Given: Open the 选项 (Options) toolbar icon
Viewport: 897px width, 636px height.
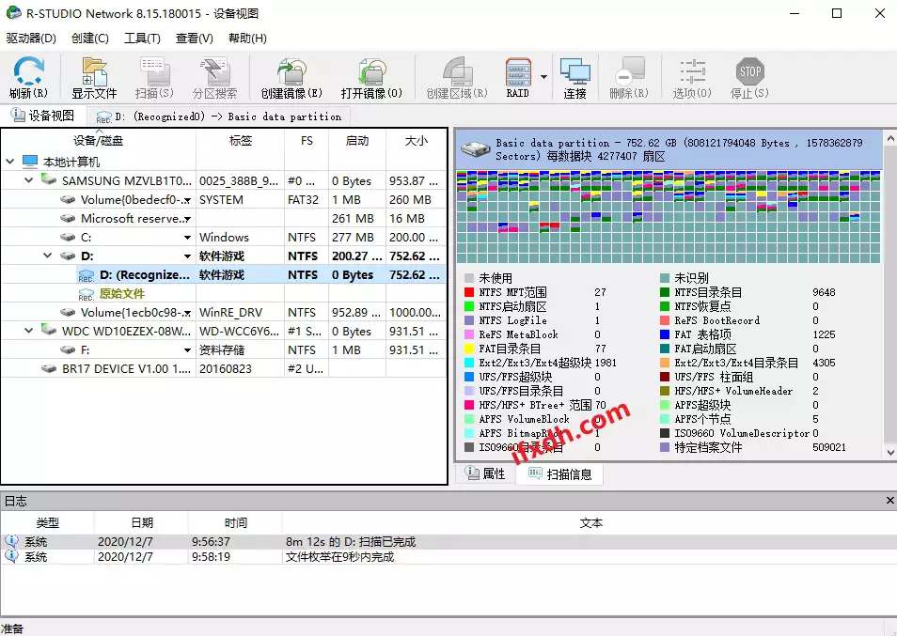Looking at the screenshot, I should point(693,75).
